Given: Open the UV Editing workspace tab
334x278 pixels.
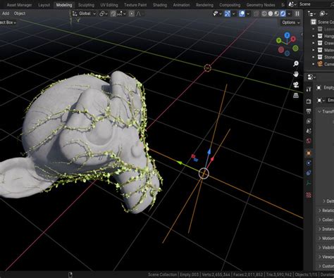Looking at the screenshot, I should pos(109,5).
